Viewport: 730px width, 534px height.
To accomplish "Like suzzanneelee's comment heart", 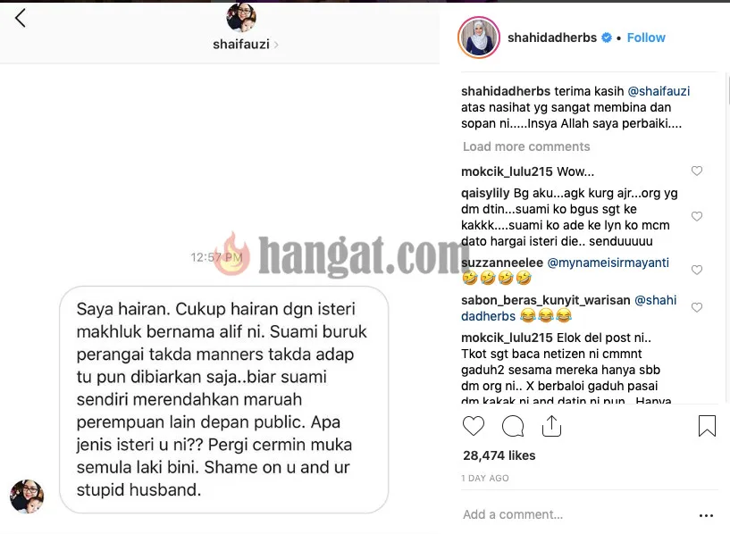I will [697, 270].
